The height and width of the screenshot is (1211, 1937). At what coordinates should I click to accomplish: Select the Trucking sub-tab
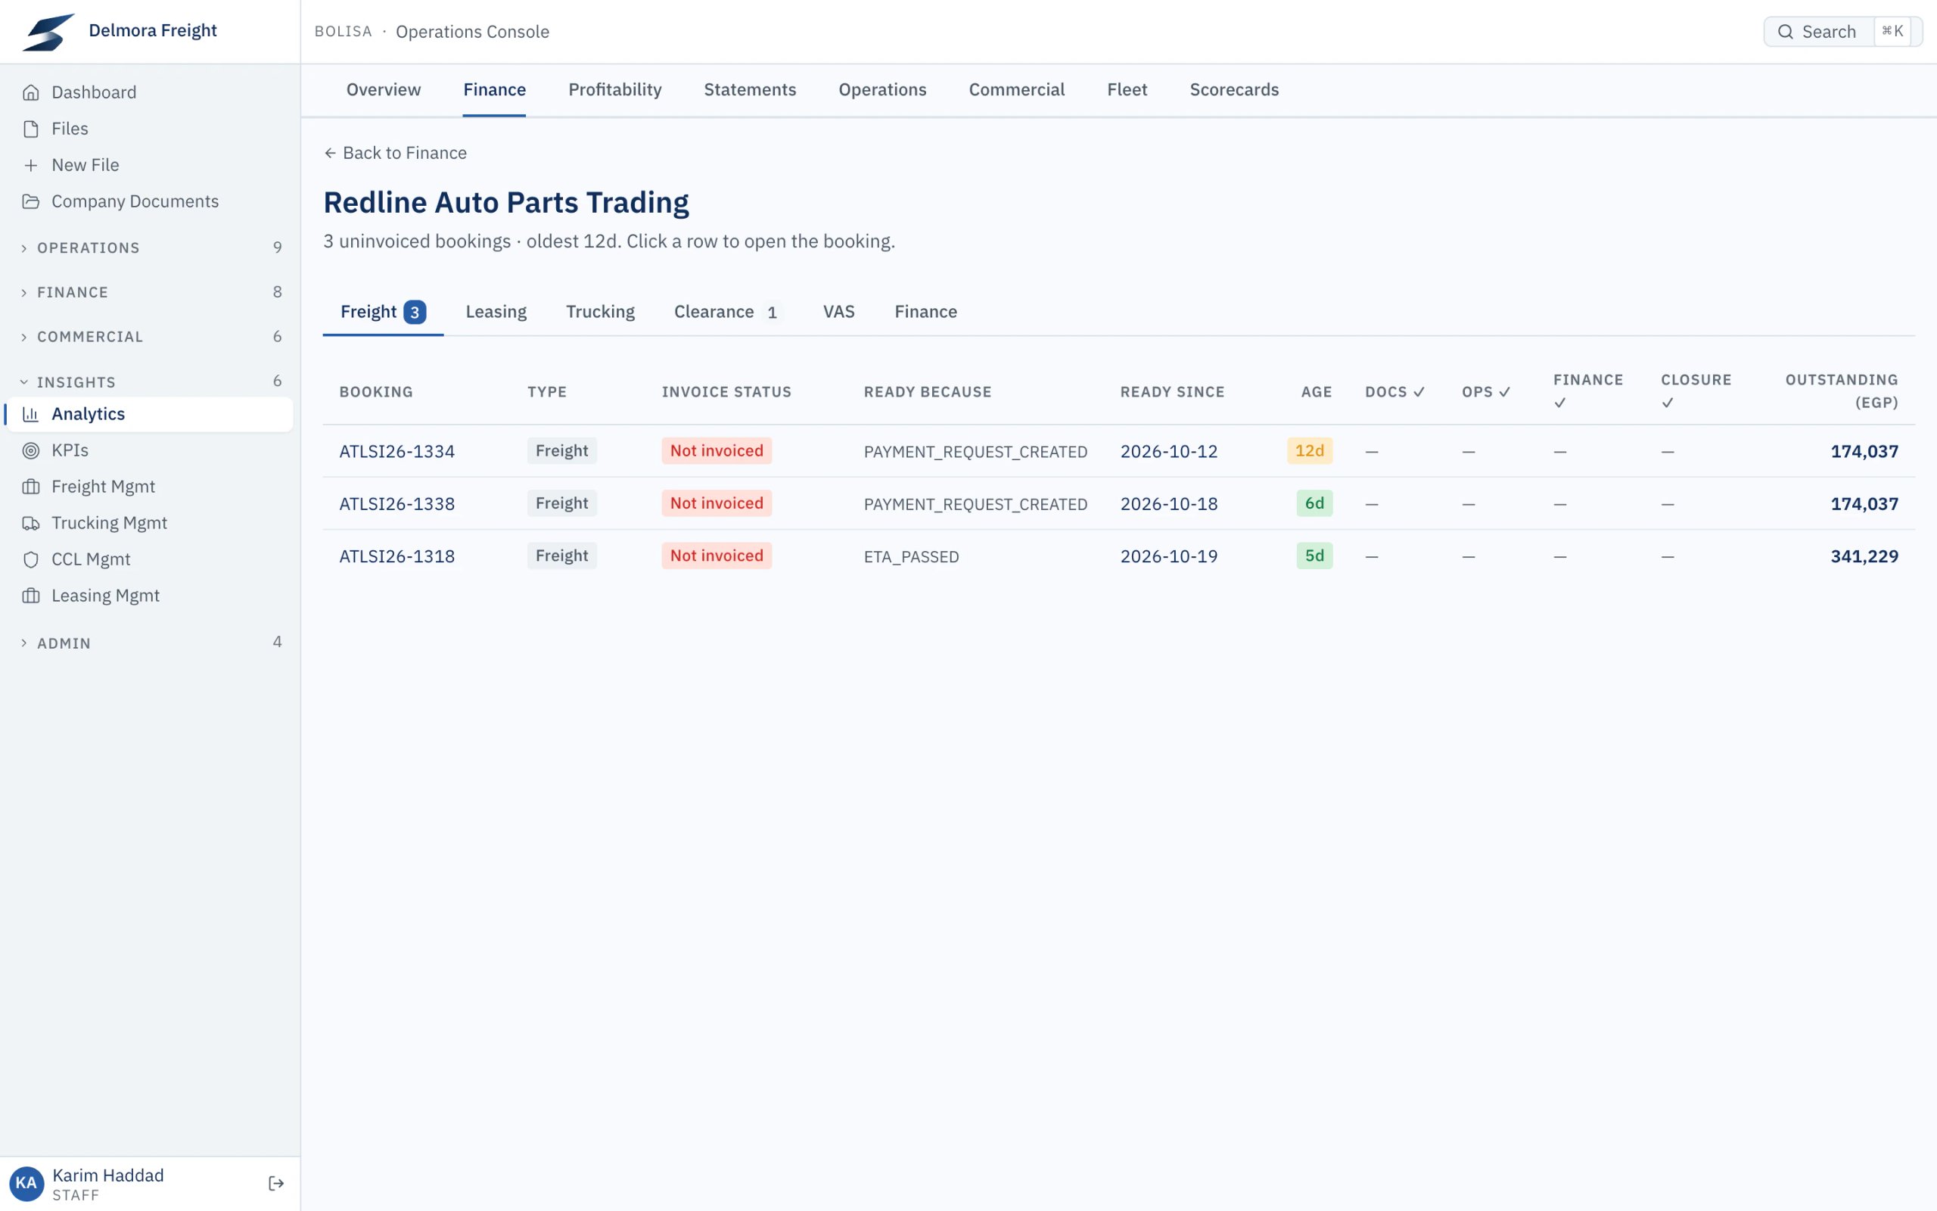coord(600,312)
